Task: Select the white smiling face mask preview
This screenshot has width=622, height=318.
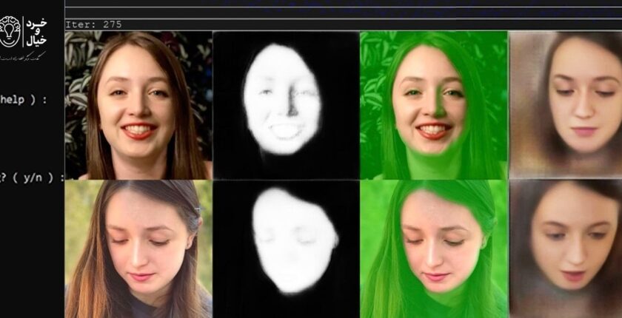Action: point(286,105)
